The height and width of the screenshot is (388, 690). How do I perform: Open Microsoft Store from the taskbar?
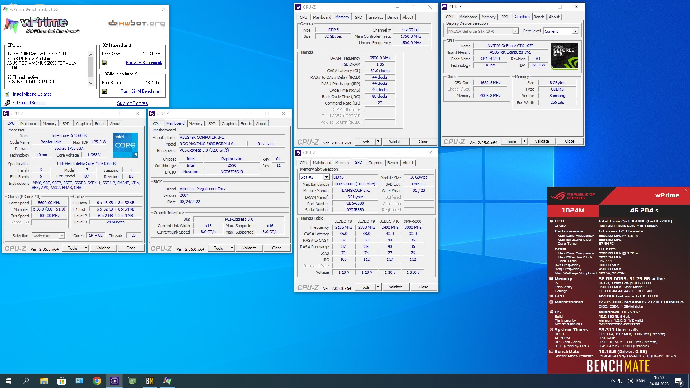click(x=61, y=381)
